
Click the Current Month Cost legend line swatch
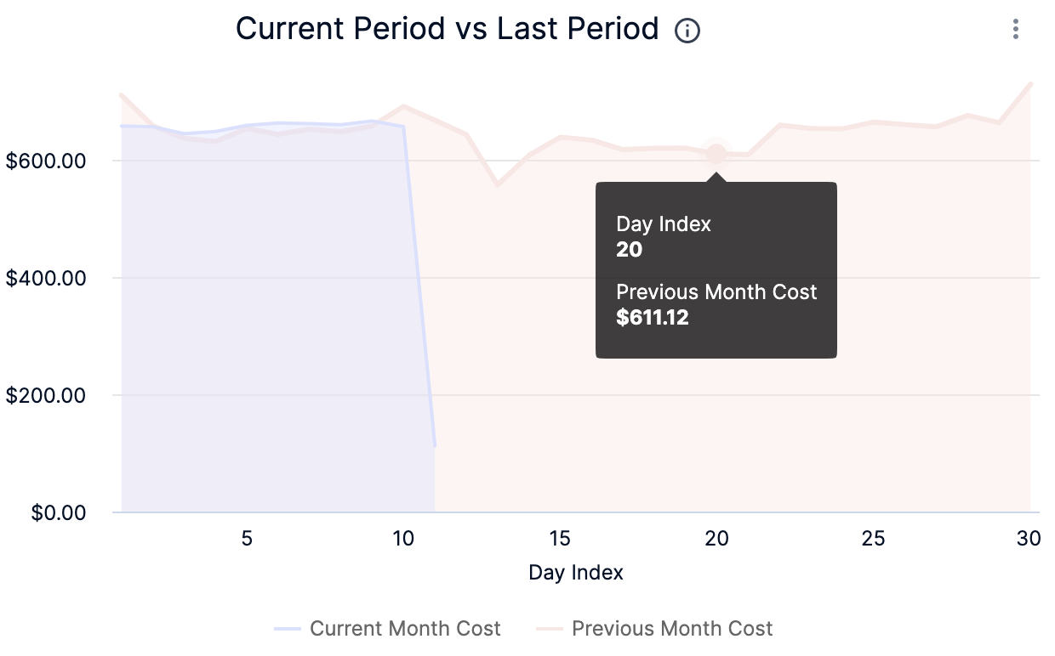click(288, 629)
